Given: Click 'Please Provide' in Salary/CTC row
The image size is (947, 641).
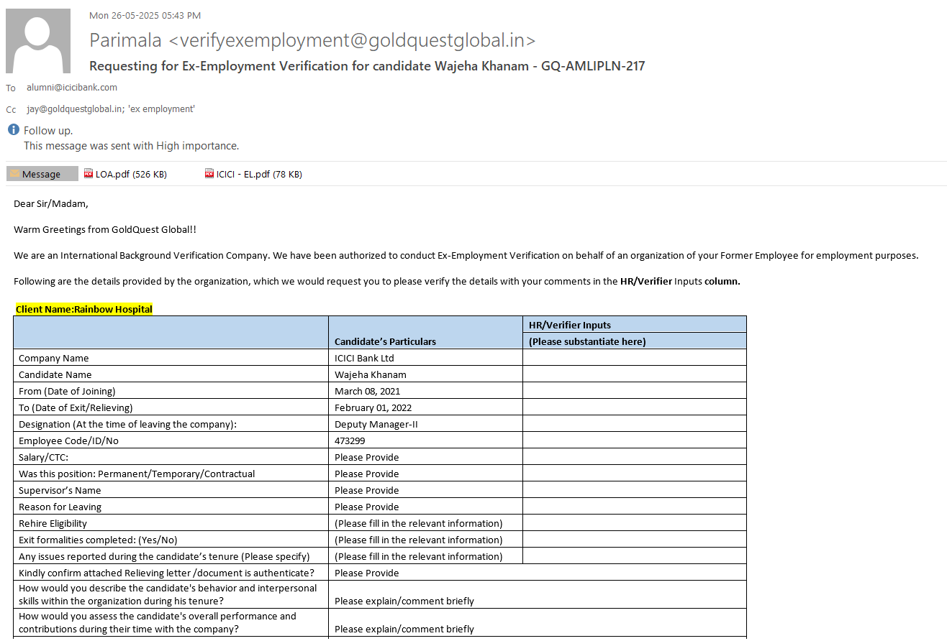Looking at the screenshot, I should 366,457.
